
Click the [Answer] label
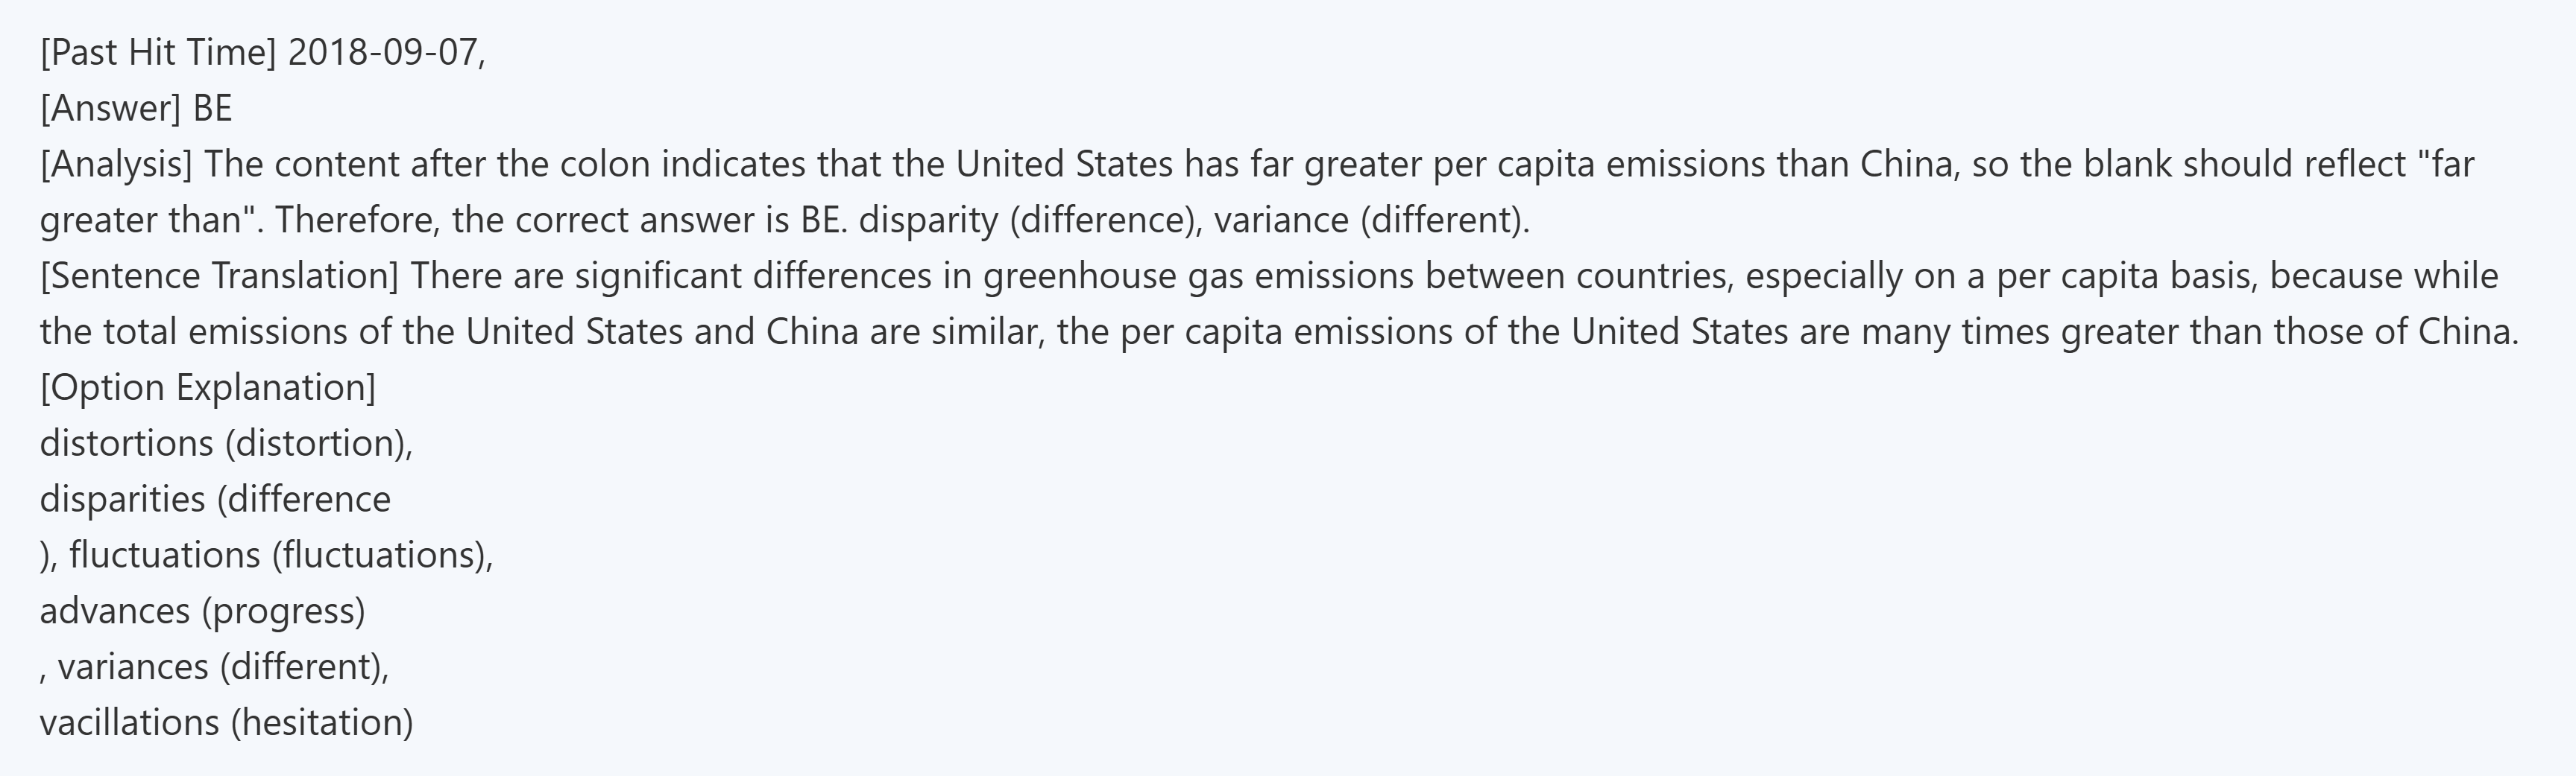click(110, 108)
